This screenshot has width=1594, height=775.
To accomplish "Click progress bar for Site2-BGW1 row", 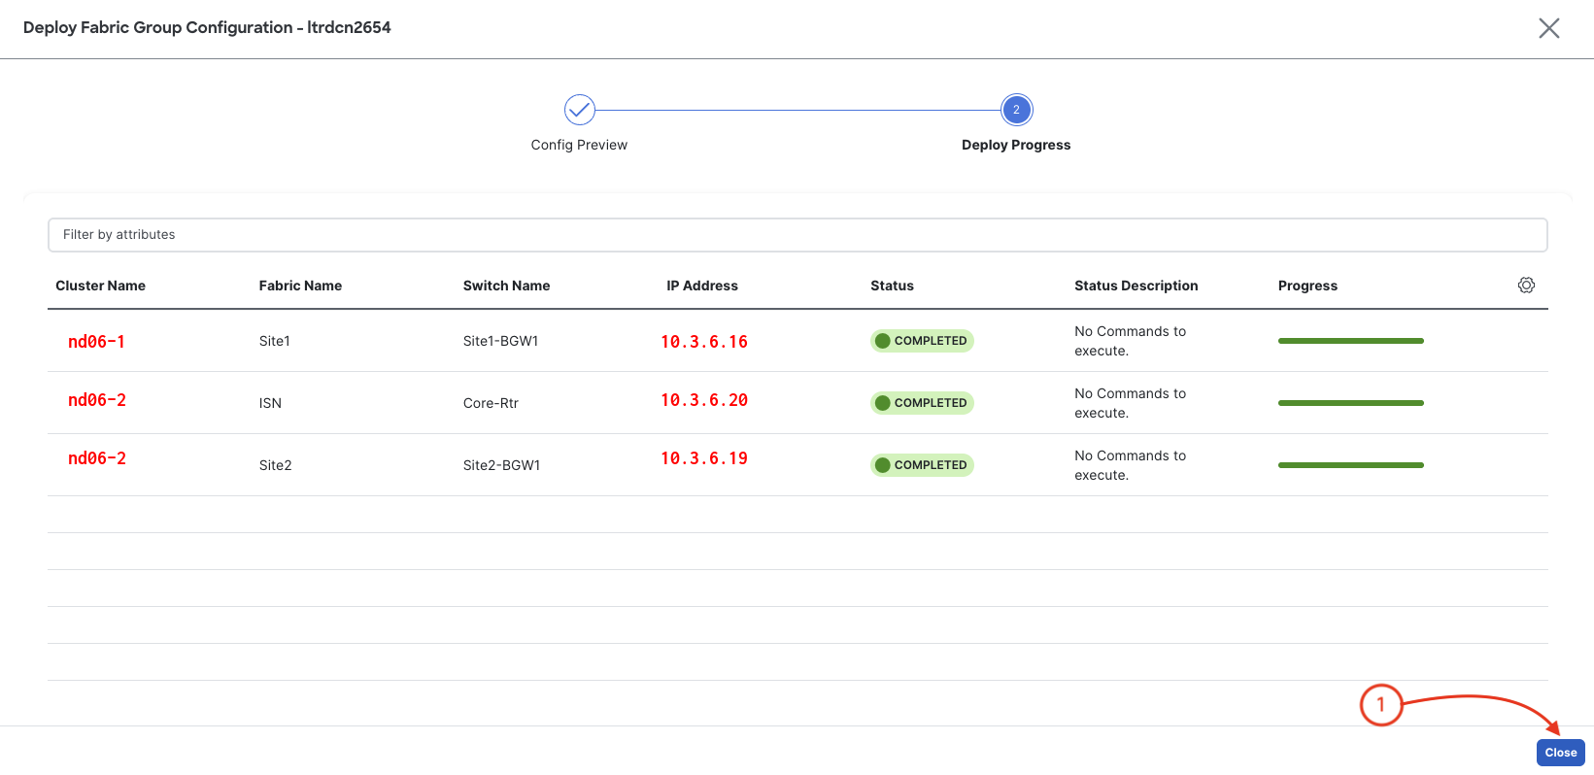I will coord(1350,465).
